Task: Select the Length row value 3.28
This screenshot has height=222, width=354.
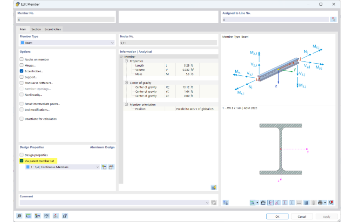Action: click(186, 66)
